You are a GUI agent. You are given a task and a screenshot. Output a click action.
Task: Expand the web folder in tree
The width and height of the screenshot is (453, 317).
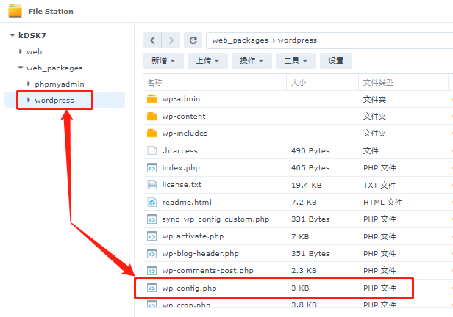[21, 51]
